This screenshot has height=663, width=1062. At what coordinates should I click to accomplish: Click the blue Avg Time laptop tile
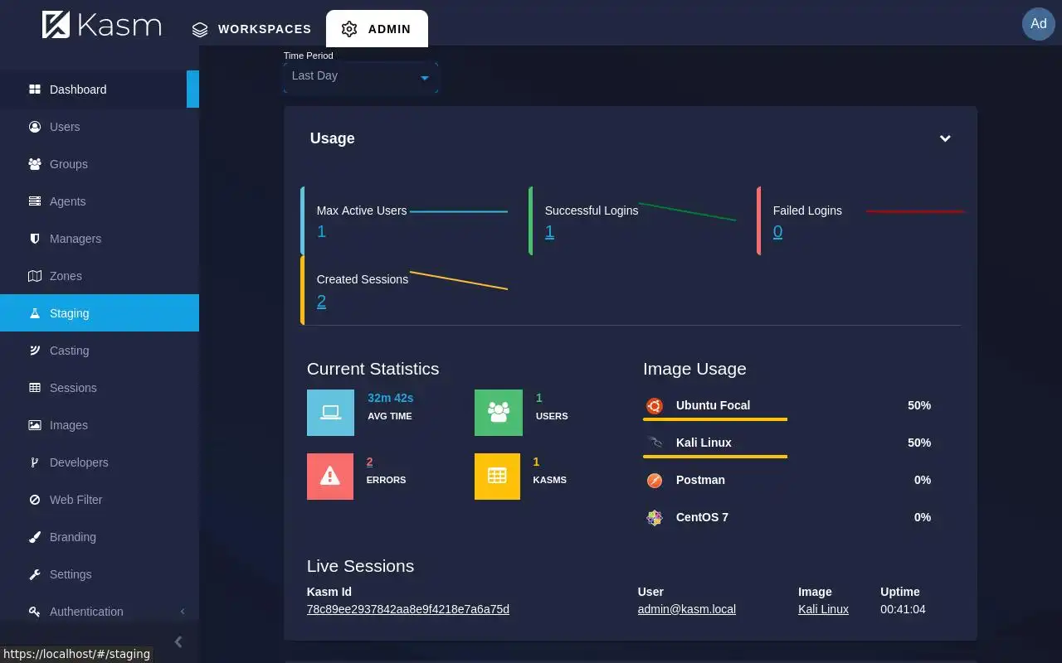click(330, 413)
